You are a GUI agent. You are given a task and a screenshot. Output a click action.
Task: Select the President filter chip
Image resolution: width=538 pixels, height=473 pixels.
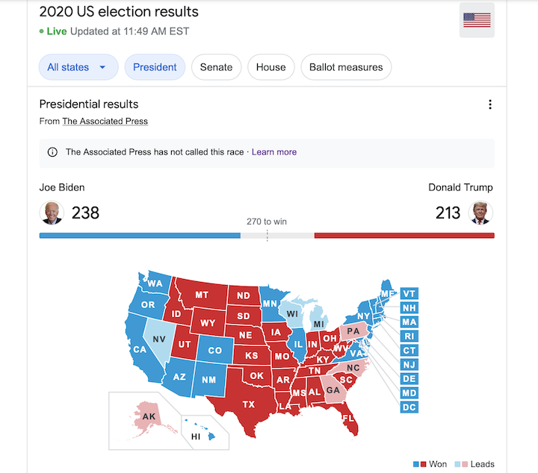pyautogui.click(x=155, y=67)
